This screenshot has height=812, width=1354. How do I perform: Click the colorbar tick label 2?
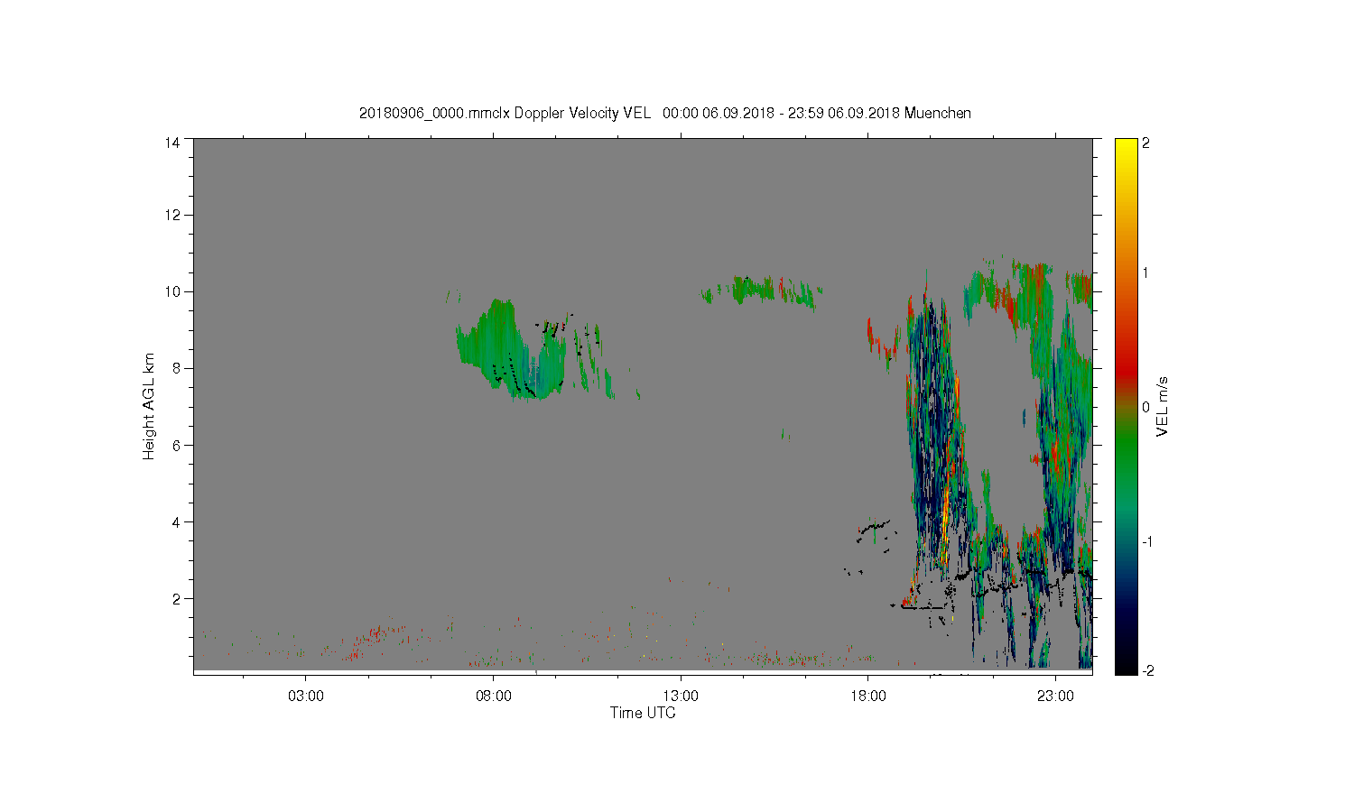[x=1146, y=143]
